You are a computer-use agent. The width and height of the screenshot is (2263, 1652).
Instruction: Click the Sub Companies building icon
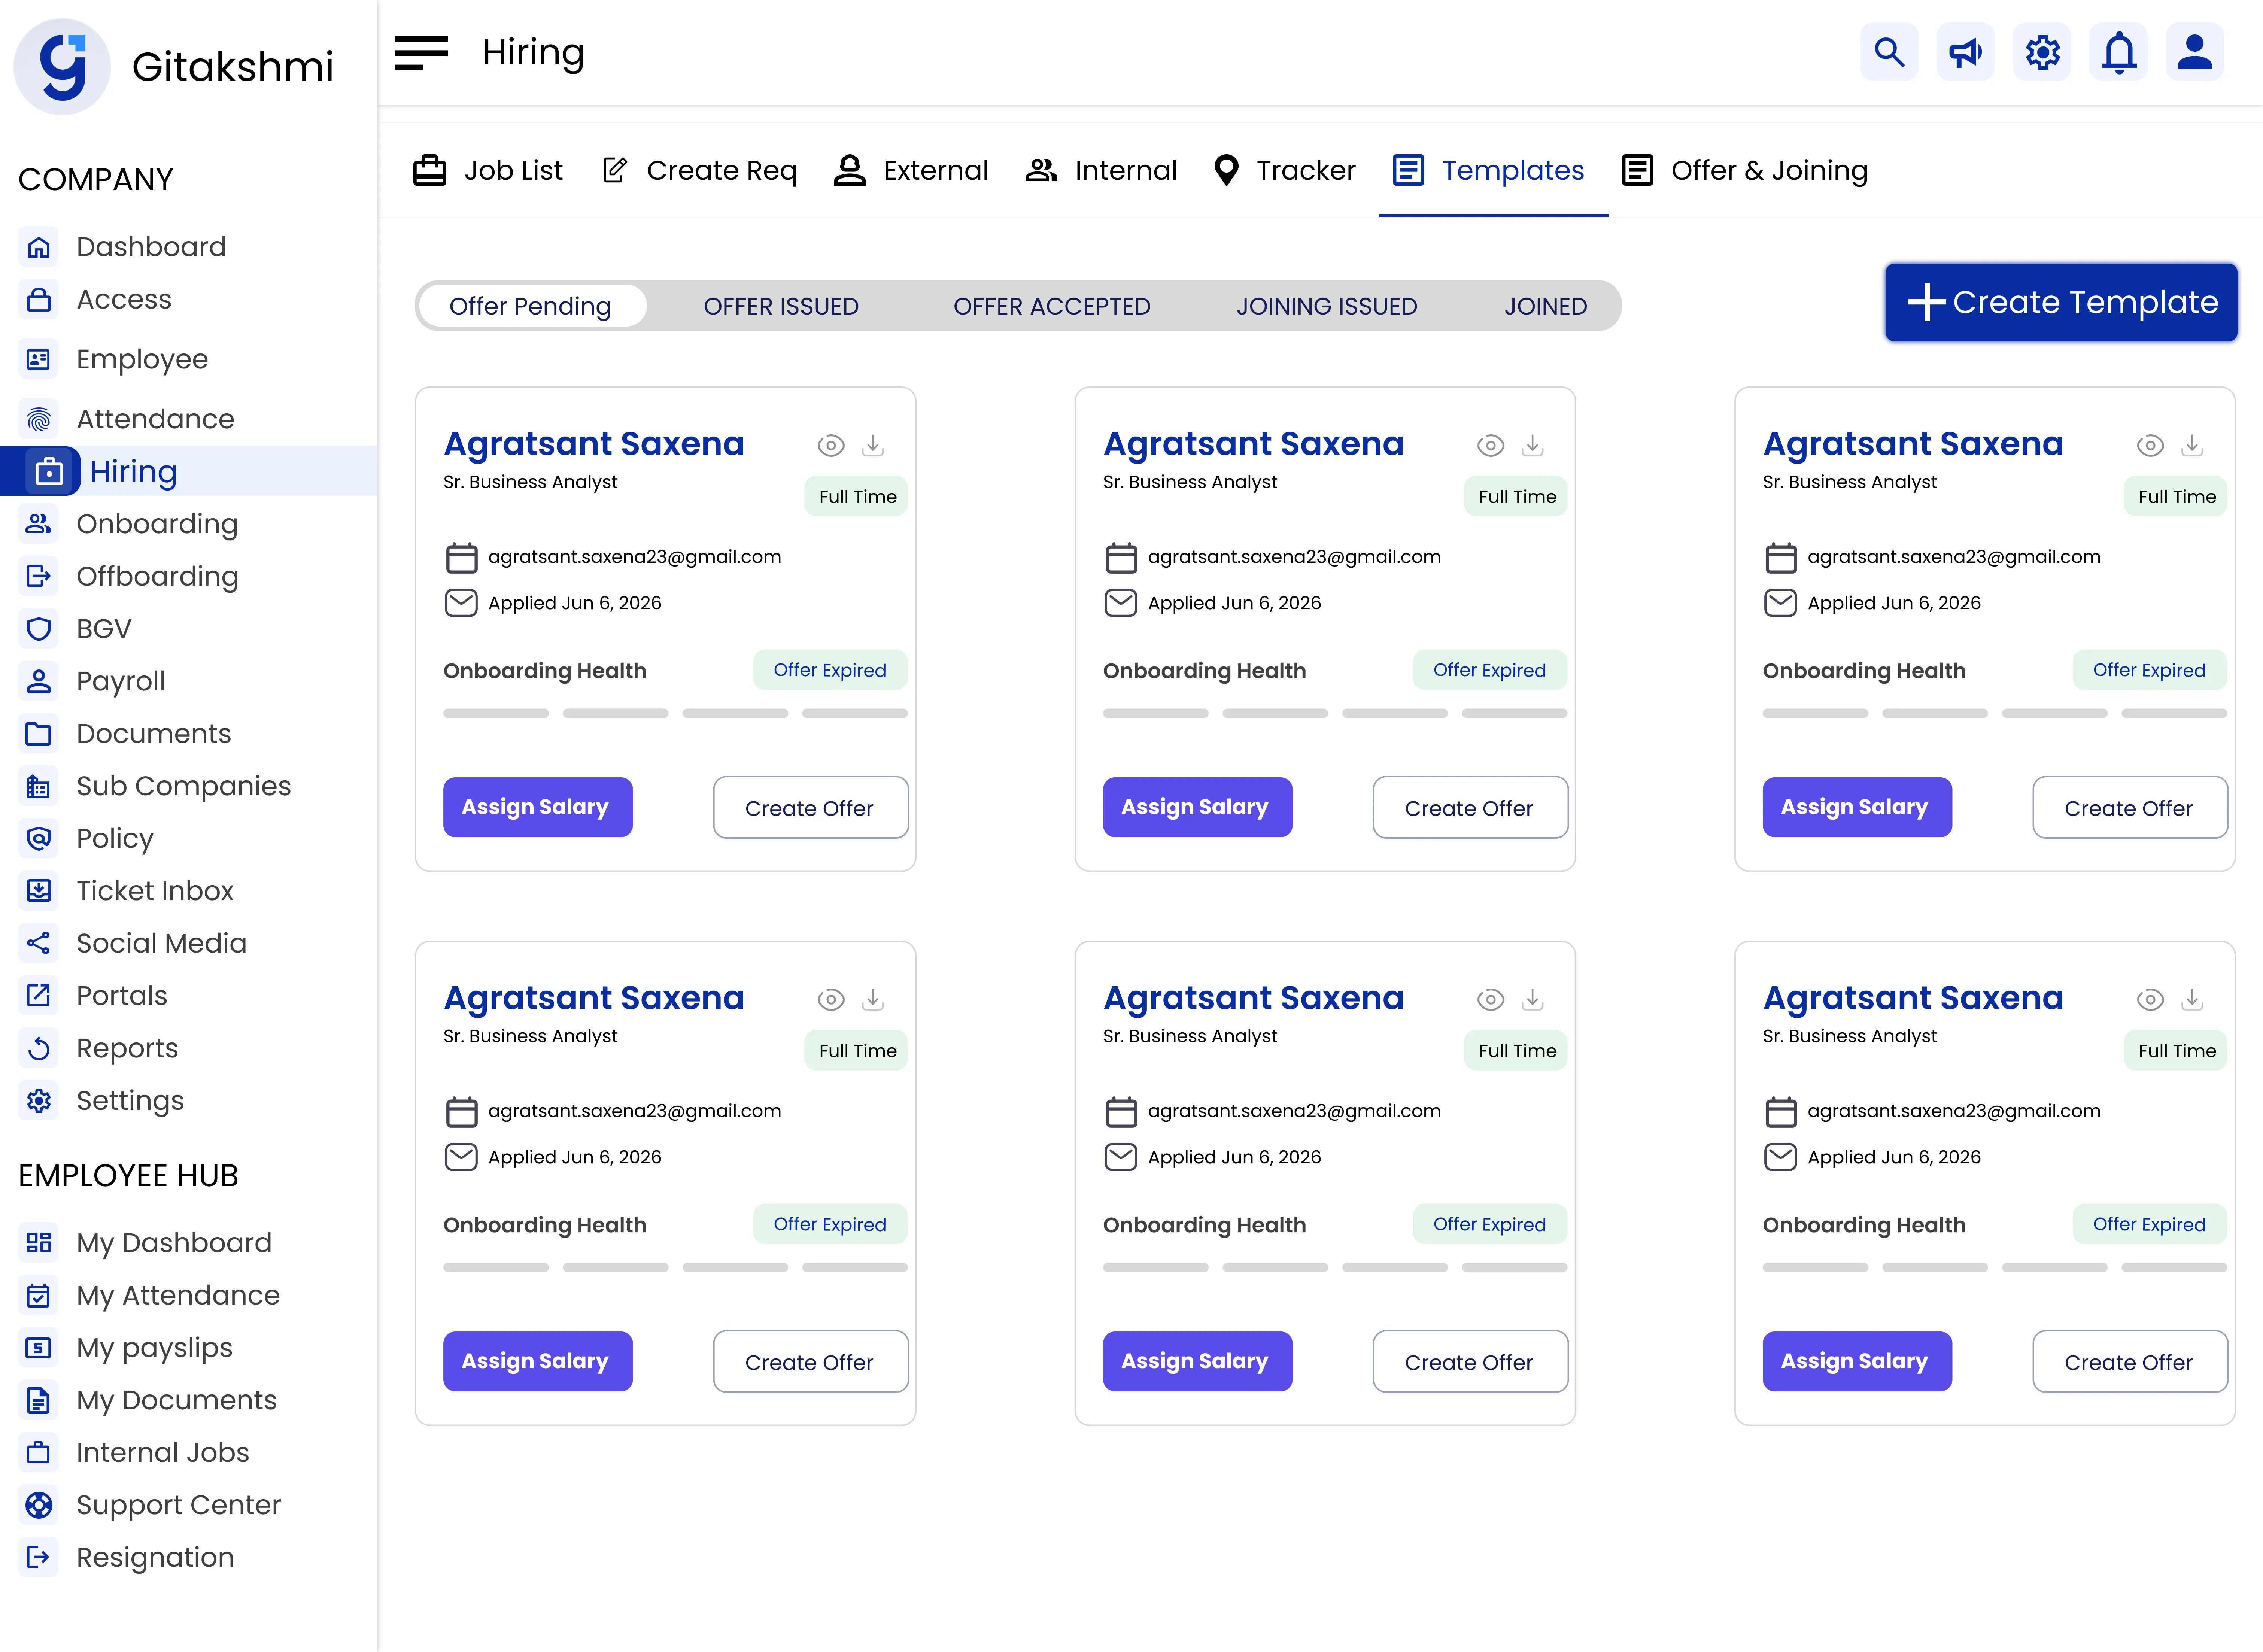(39, 786)
